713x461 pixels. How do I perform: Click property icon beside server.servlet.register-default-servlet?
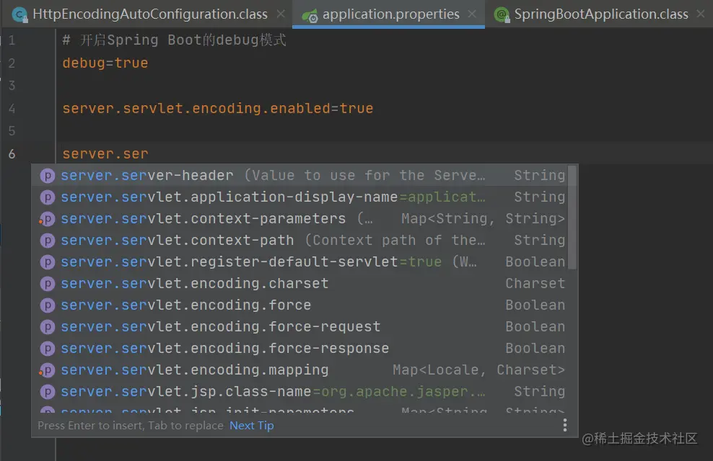pyautogui.click(x=48, y=261)
